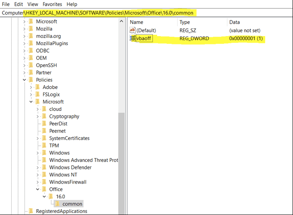The image size is (293, 215).
Task: Select the WindowsFirewall folder icon
Action: tap(44, 182)
